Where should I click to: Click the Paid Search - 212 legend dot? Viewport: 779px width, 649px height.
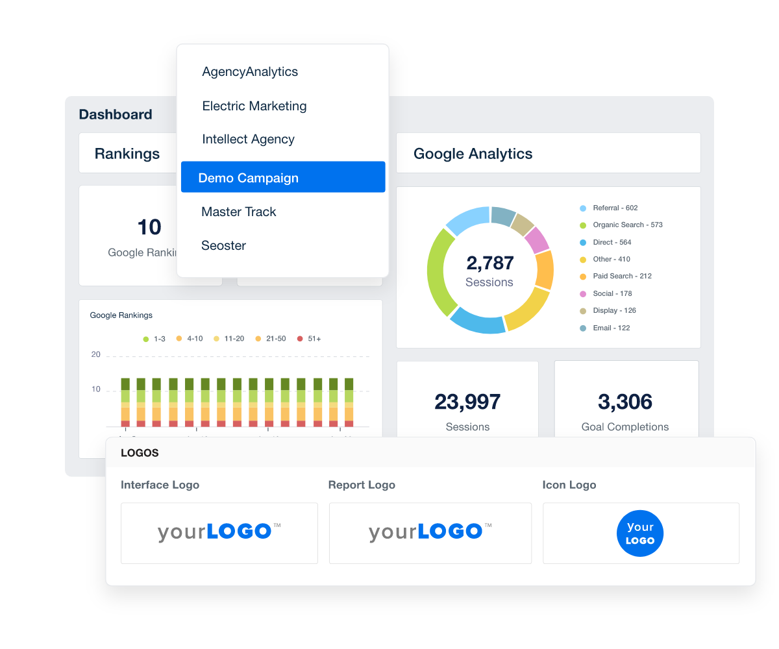[583, 276]
